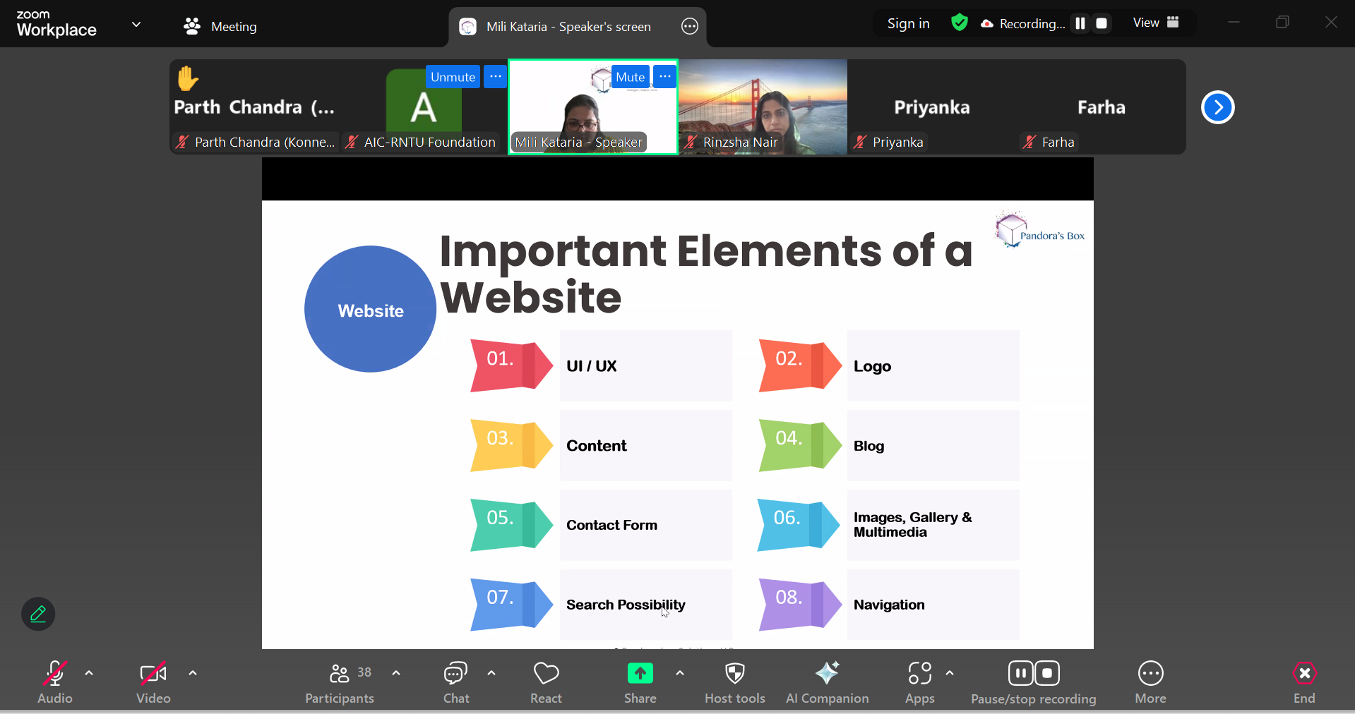This screenshot has width=1355, height=714.
Task: Open the Participants list icon
Action: pos(340,674)
